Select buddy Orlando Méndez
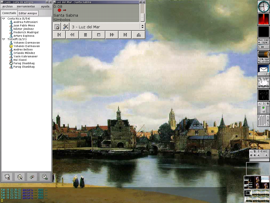The width and height of the screenshot is (270, 203). tap(24, 53)
